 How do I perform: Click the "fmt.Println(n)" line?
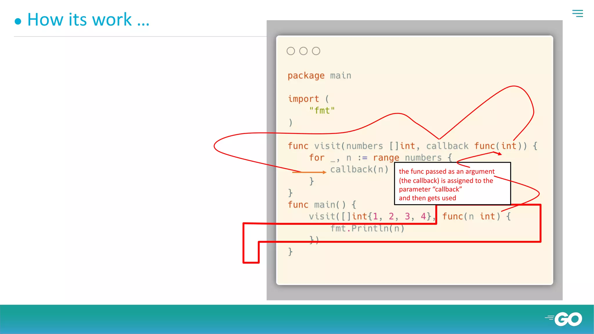tap(367, 228)
